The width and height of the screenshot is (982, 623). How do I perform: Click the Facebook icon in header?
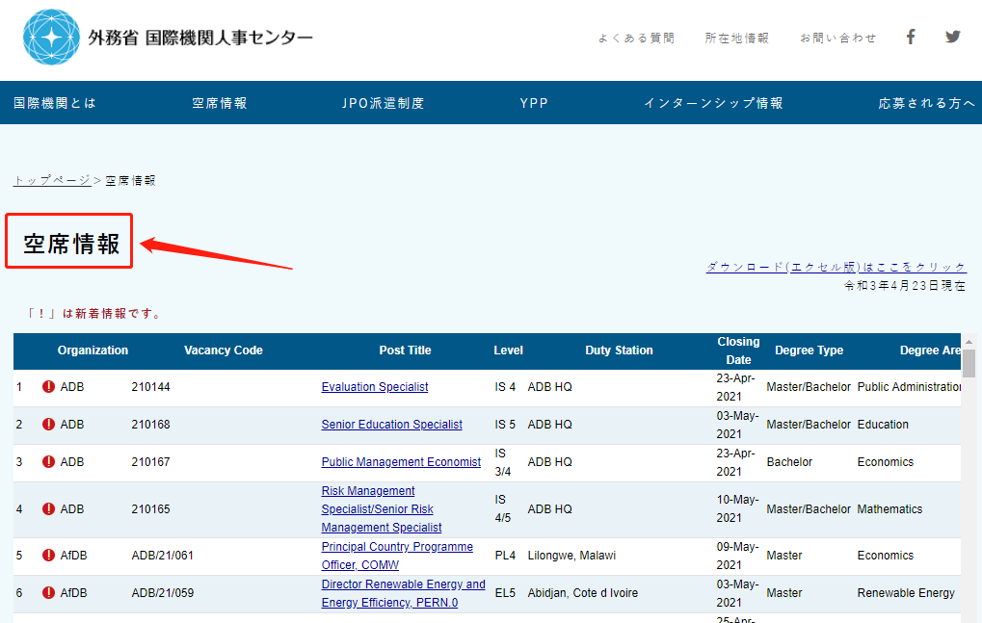tap(911, 37)
